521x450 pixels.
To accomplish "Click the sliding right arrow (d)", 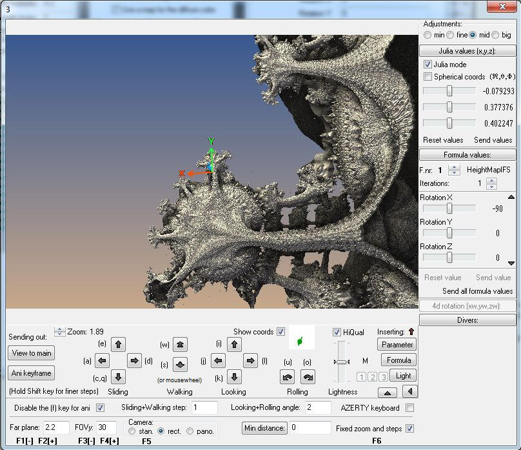I will pos(134,360).
